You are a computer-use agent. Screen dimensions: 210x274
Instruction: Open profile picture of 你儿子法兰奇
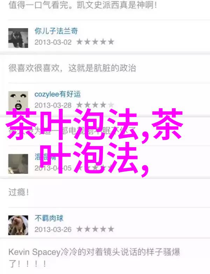(x=18, y=38)
